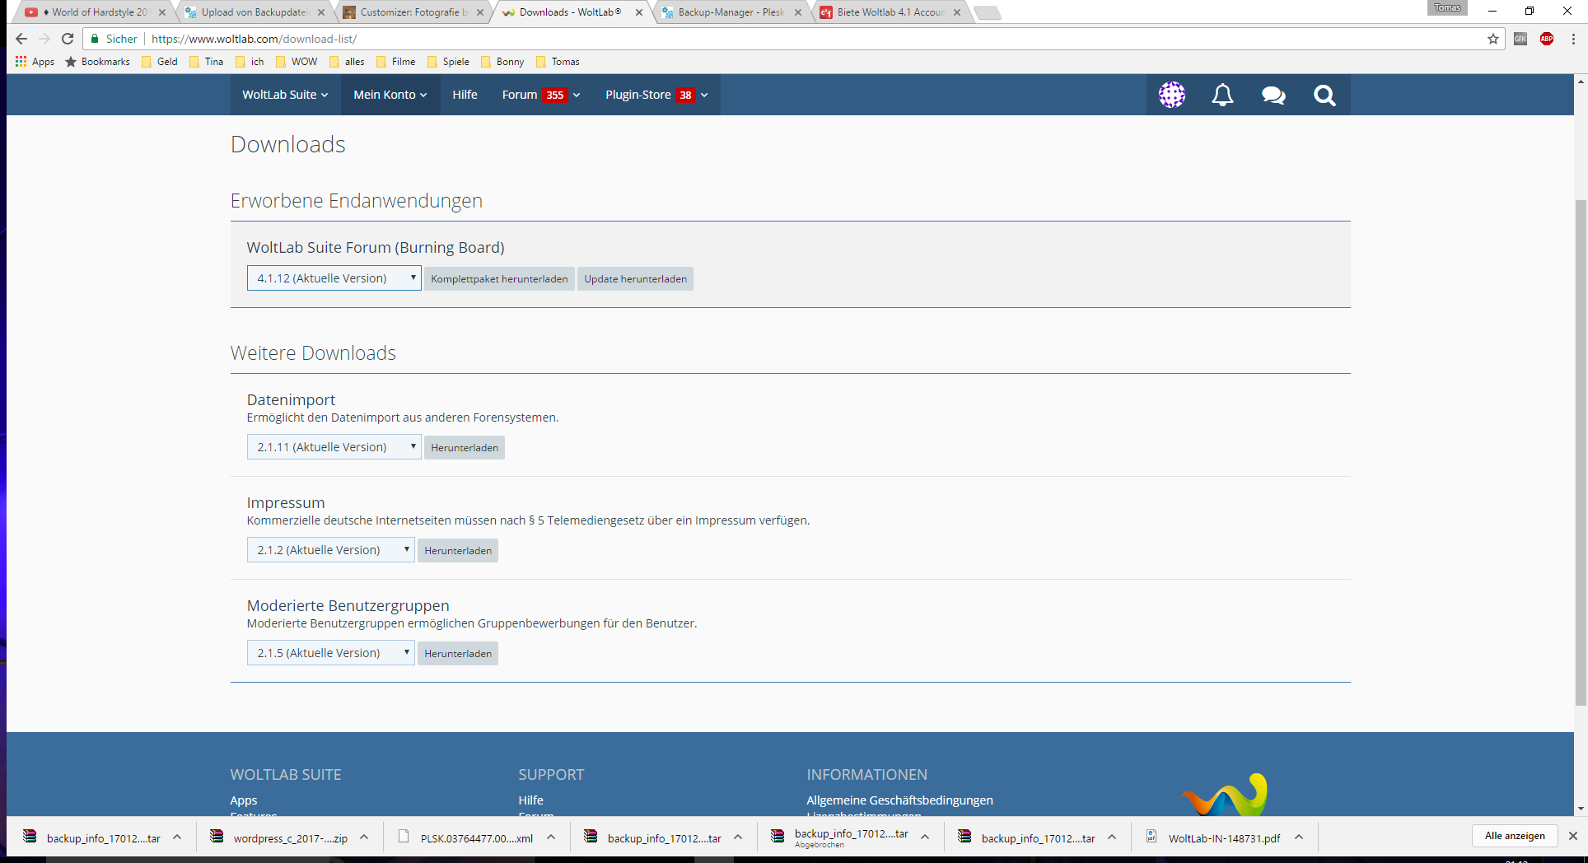Switch to the Backup-Manager Plesk tab

pos(730,12)
